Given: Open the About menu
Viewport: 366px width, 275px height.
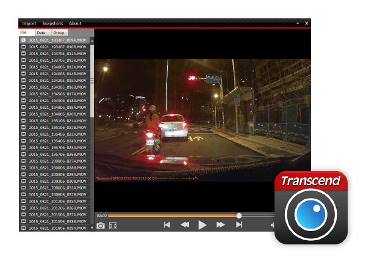Looking at the screenshot, I should (75, 23).
